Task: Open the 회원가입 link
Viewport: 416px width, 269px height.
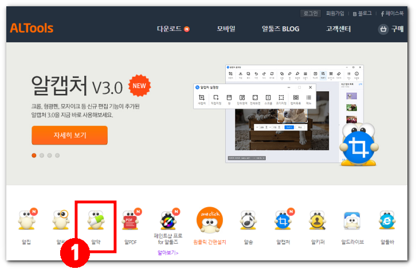Action: 335,13
